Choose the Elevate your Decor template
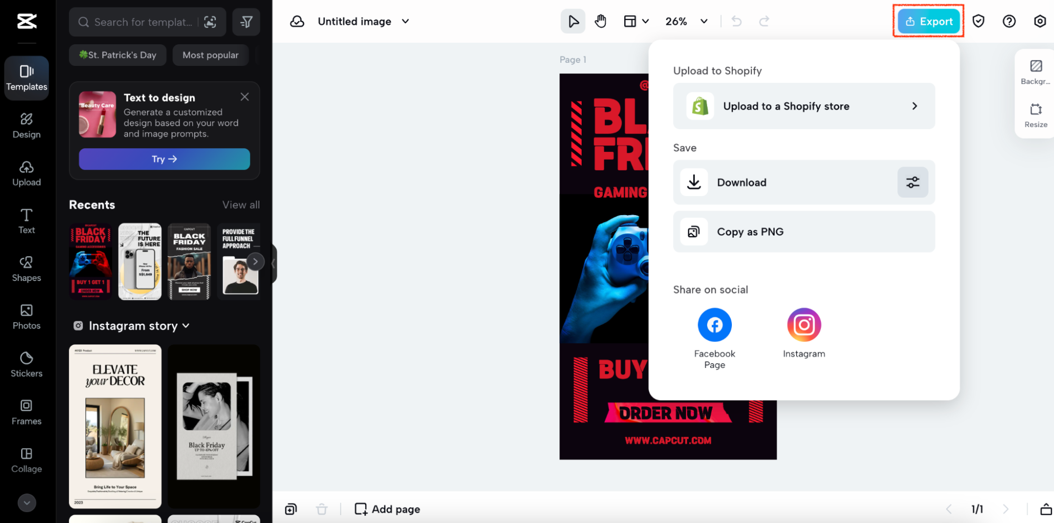This screenshot has height=523, width=1054. pos(115,427)
